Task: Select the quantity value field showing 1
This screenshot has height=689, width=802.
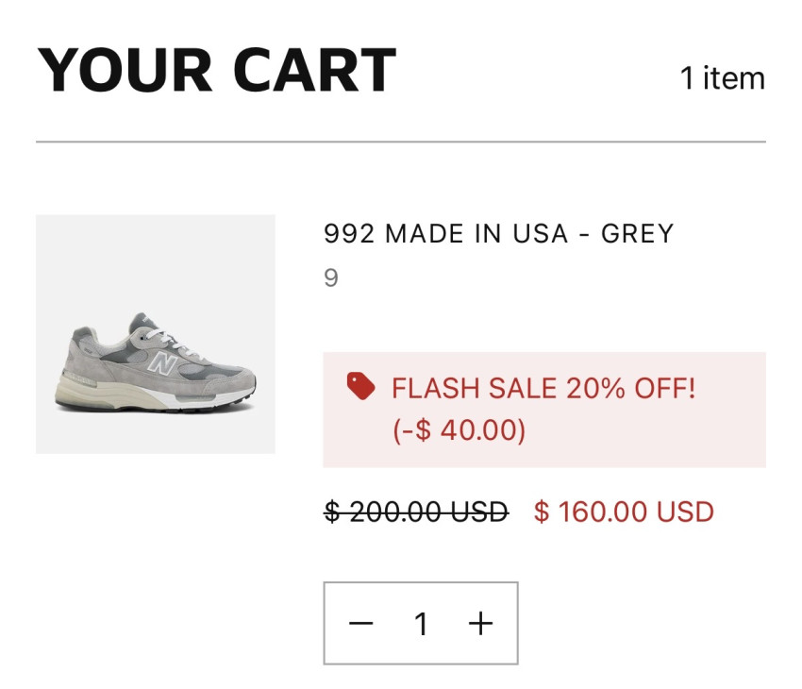Action: (x=421, y=624)
